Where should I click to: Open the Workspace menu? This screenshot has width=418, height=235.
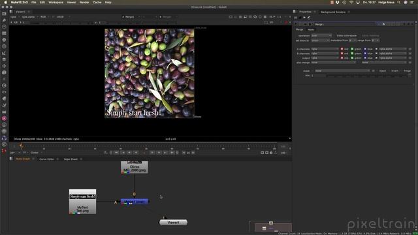(56, 3)
